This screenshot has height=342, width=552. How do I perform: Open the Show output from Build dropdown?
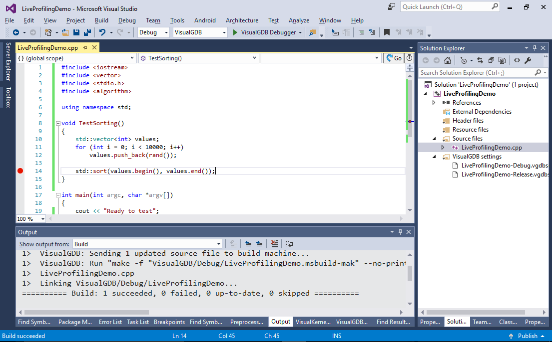pos(147,244)
